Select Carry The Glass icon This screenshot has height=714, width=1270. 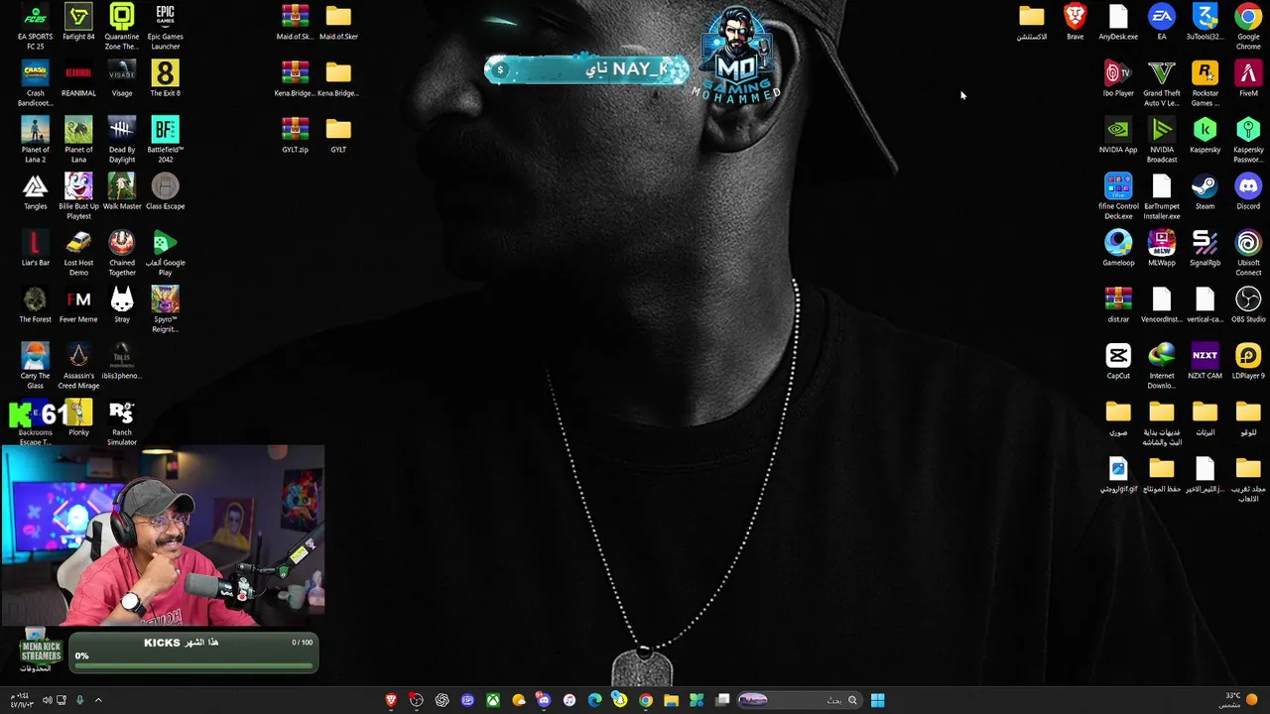tap(35, 366)
